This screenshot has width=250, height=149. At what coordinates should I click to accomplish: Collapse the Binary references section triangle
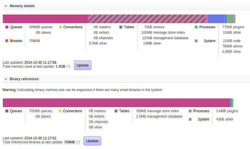tap(6, 79)
